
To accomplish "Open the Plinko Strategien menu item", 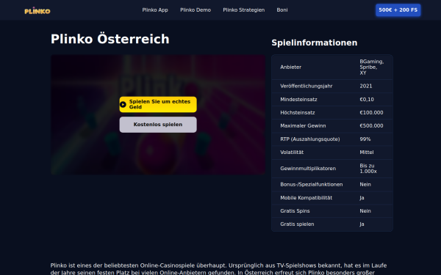I will (244, 10).
